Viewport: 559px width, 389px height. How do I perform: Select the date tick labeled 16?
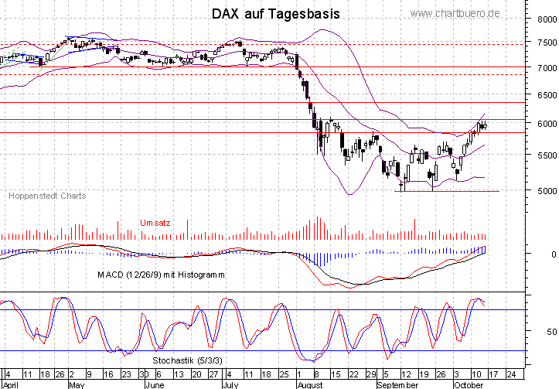click(108, 375)
